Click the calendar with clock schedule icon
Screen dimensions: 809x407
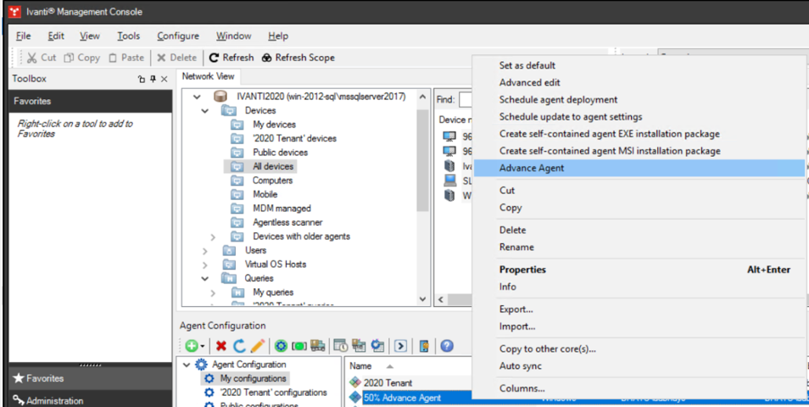(341, 346)
